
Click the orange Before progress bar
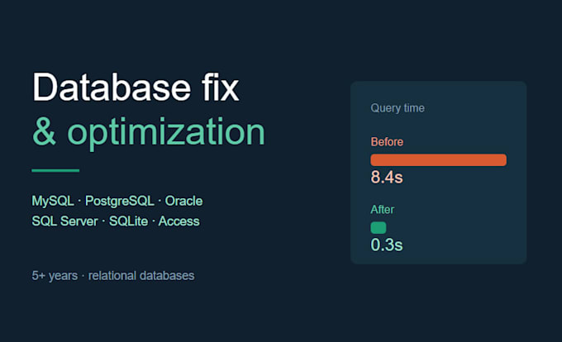[438, 159]
